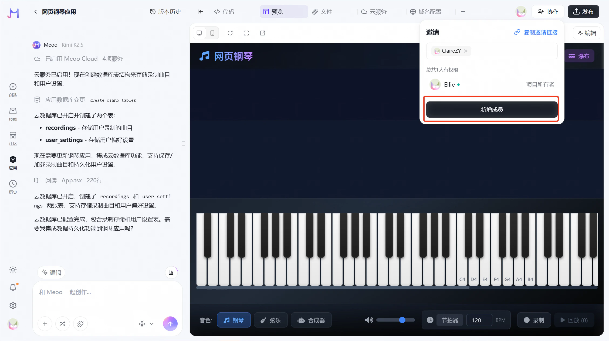This screenshot has height=341, width=609.
Task: Toggle the 节拍器 metronome
Action: pos(450,320)
